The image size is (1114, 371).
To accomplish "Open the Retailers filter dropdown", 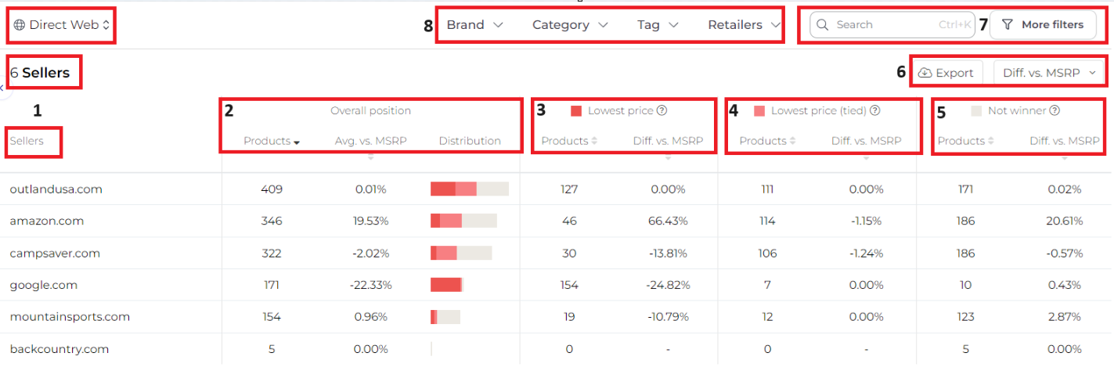I will 744,25.
